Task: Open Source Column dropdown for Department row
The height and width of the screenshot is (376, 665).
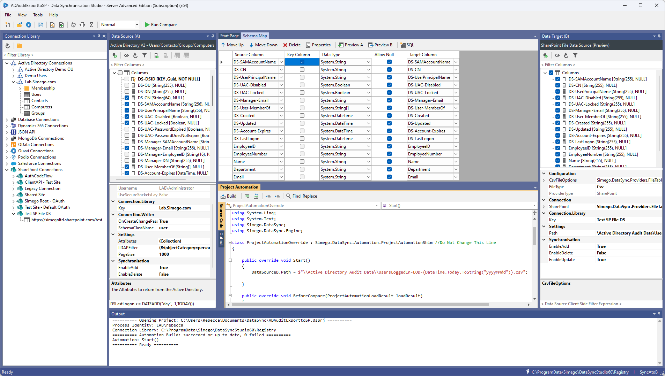Action: coord(281,169)
